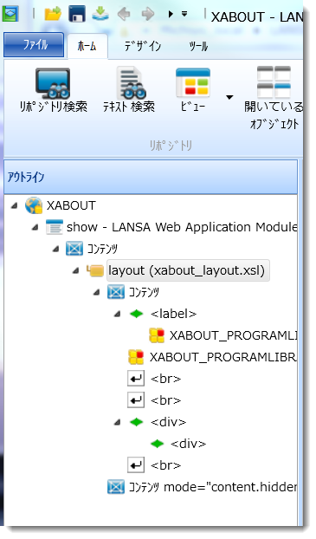Image resolution: width=316 pixels, height=539 pixels.
Task: Open quick access toolbar customize dropdown
Action: click(x=184, y=14)
